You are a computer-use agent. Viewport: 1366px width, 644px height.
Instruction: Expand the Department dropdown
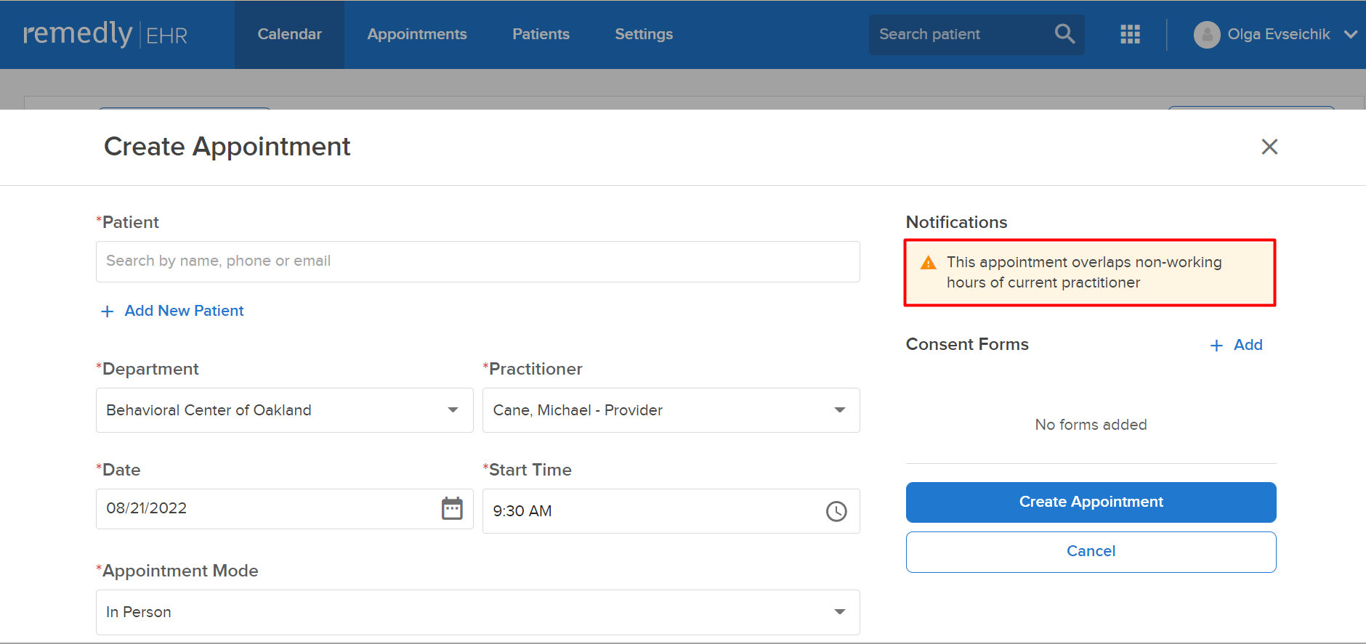(x=284, y=410)
